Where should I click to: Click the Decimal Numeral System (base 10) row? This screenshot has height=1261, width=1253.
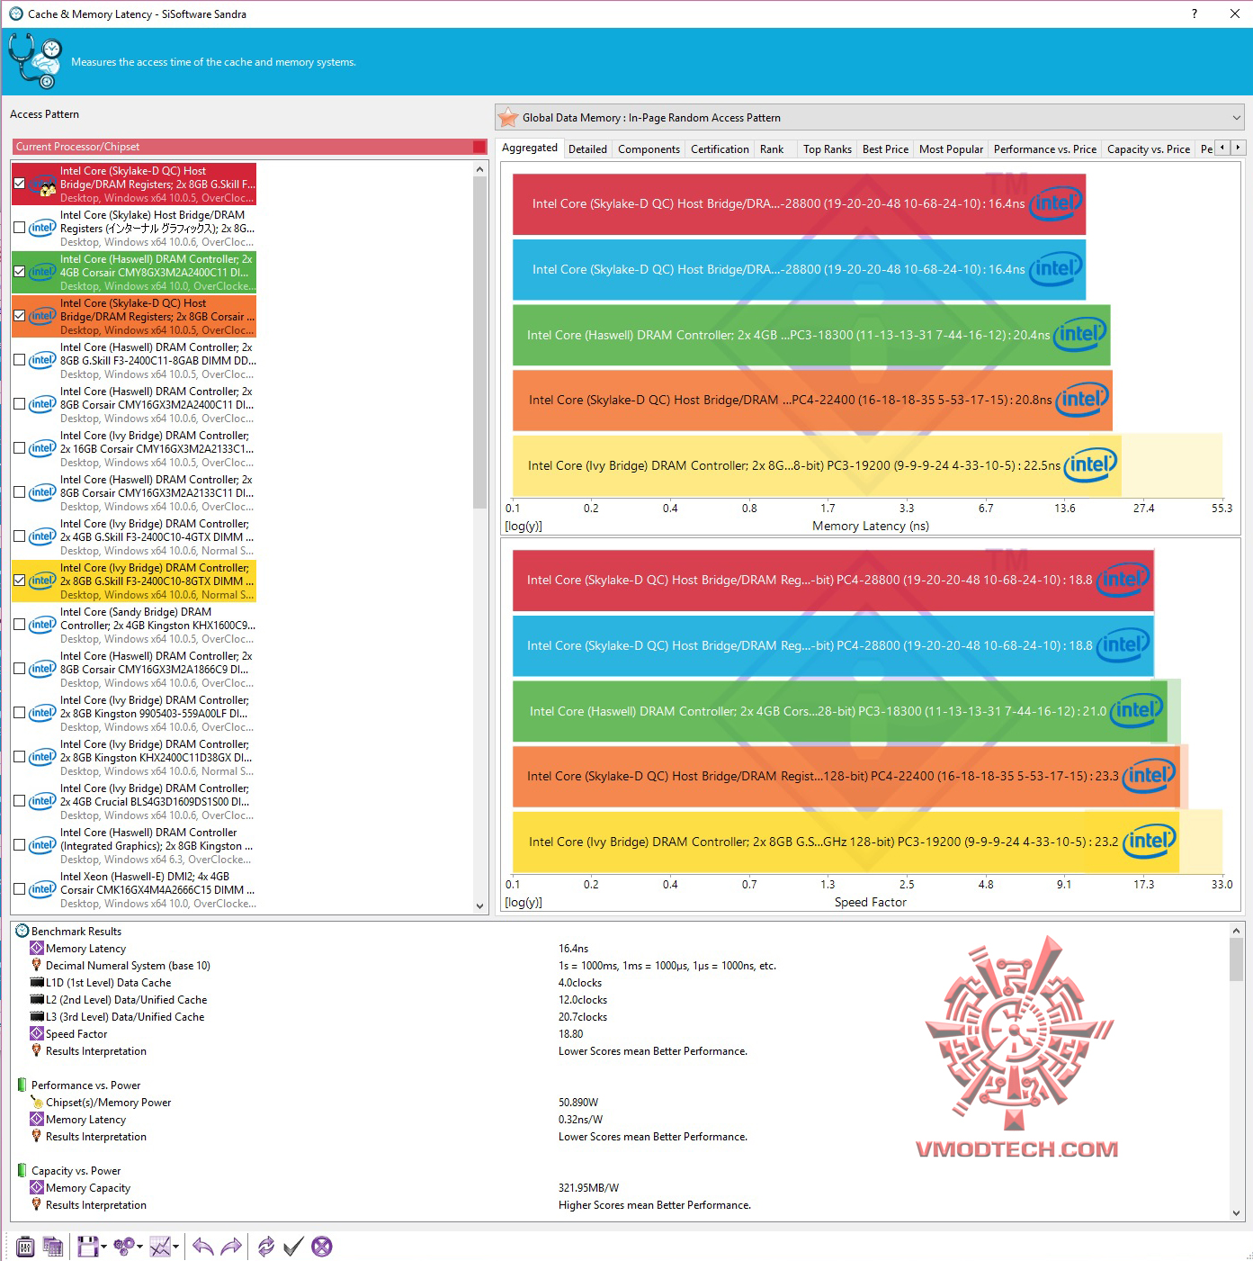coord(621,966)
